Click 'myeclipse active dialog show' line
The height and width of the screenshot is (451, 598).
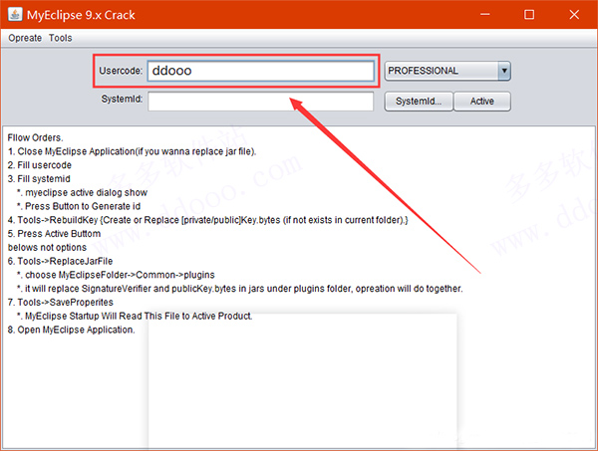[82, 192]
